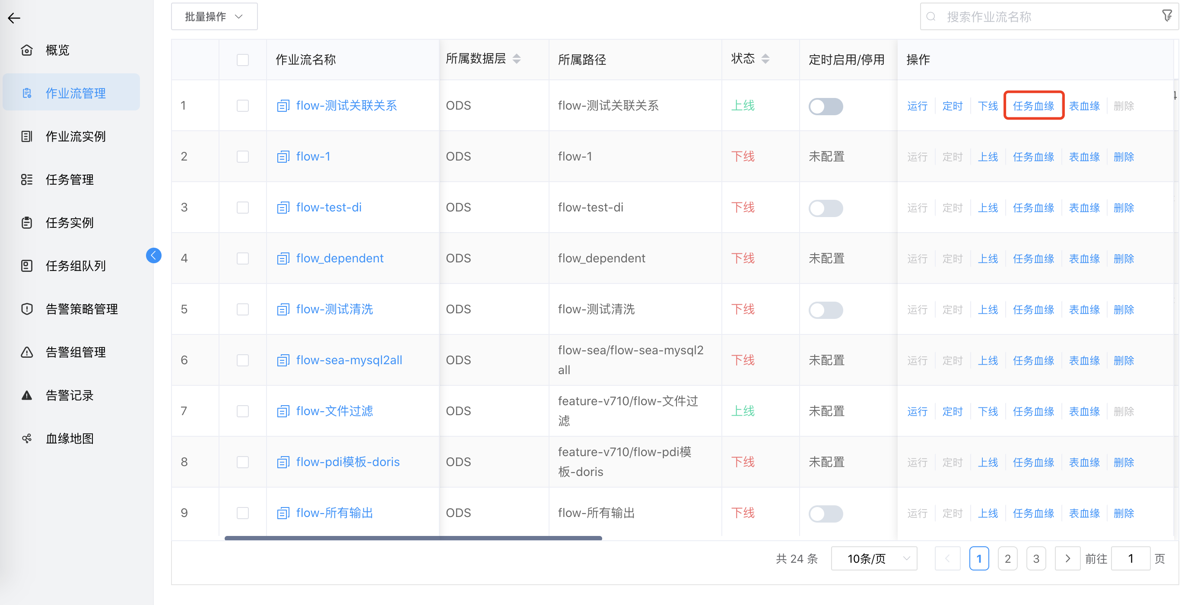Select all rows with the header checkbox

click(x=242, y=59)
